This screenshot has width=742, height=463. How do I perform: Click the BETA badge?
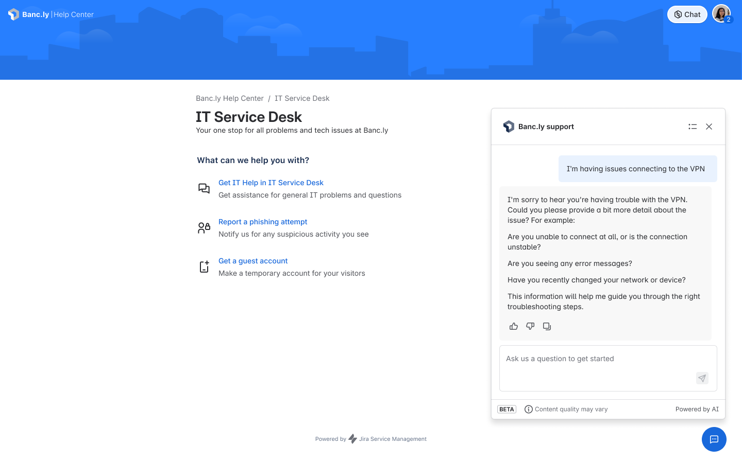(x=507, y=409)
